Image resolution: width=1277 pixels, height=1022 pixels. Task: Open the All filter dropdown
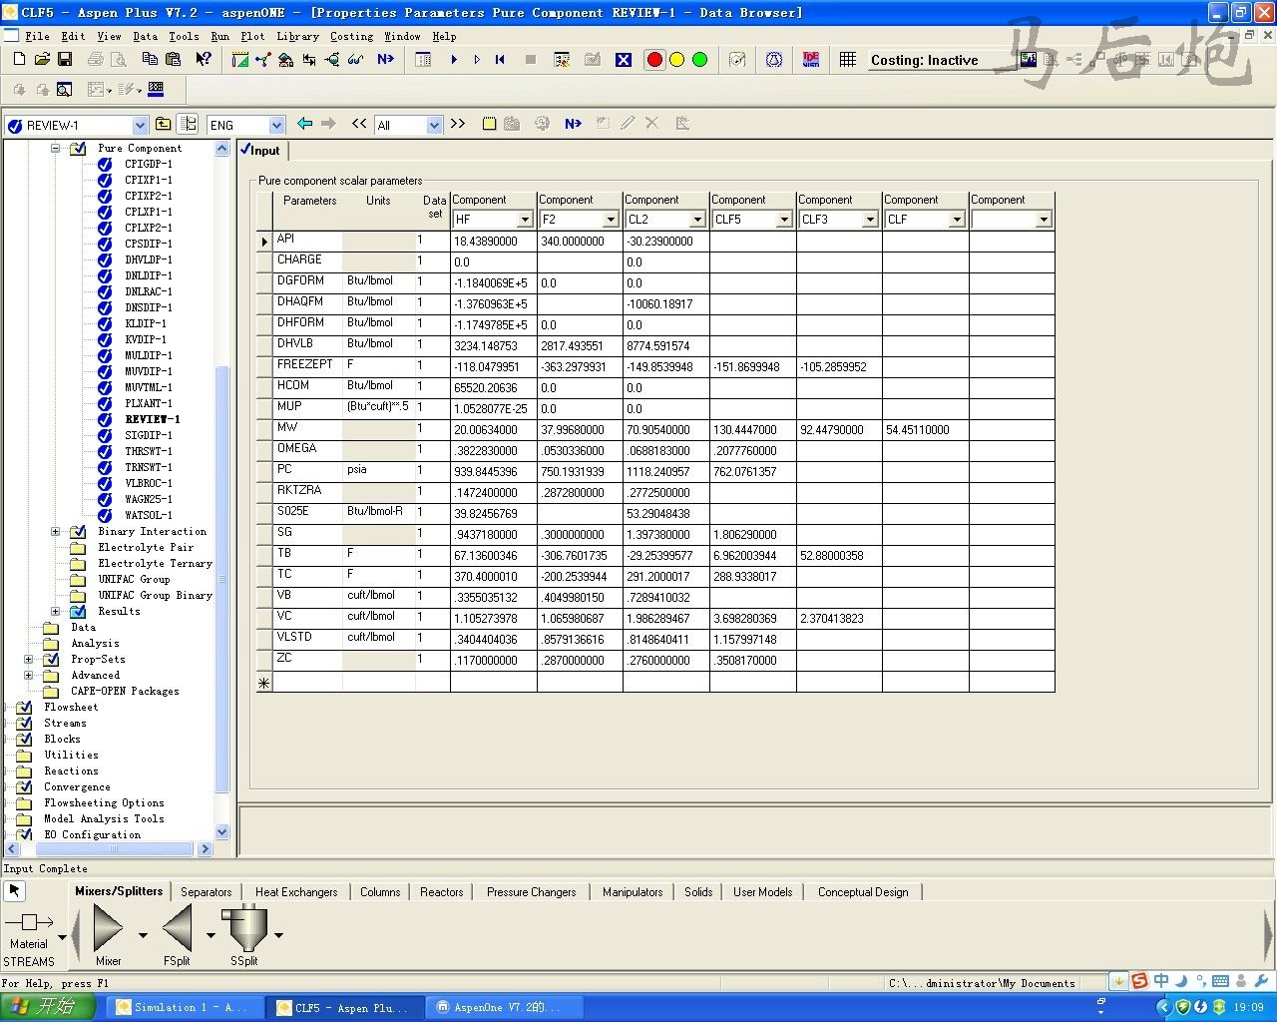click(434, 125)
